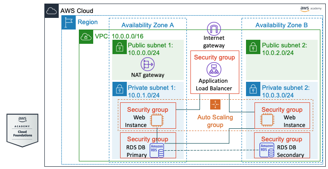Click Public subnet 2 lock icon
This screenshot has height=169, width=328.
(x=253, y=47)
